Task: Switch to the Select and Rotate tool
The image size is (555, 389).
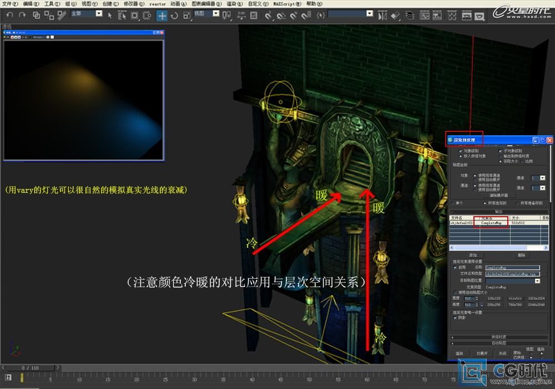Action: tap(174, 16)
